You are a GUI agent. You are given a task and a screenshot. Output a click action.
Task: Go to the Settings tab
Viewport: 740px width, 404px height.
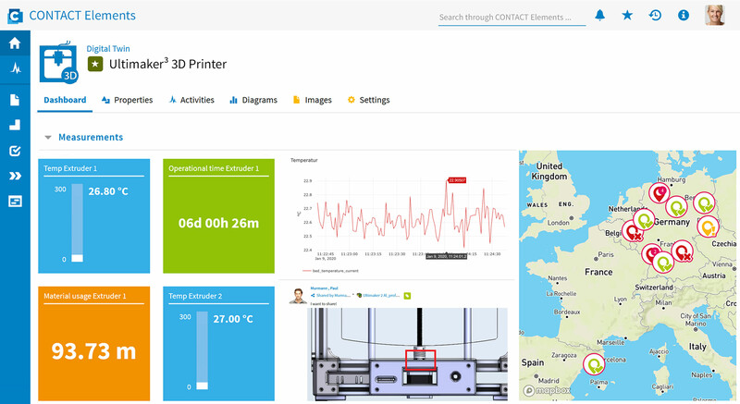click(x=368, y=100)
